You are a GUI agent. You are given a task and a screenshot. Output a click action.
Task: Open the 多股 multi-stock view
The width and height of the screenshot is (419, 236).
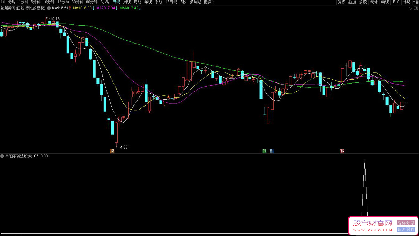point(363,2)
